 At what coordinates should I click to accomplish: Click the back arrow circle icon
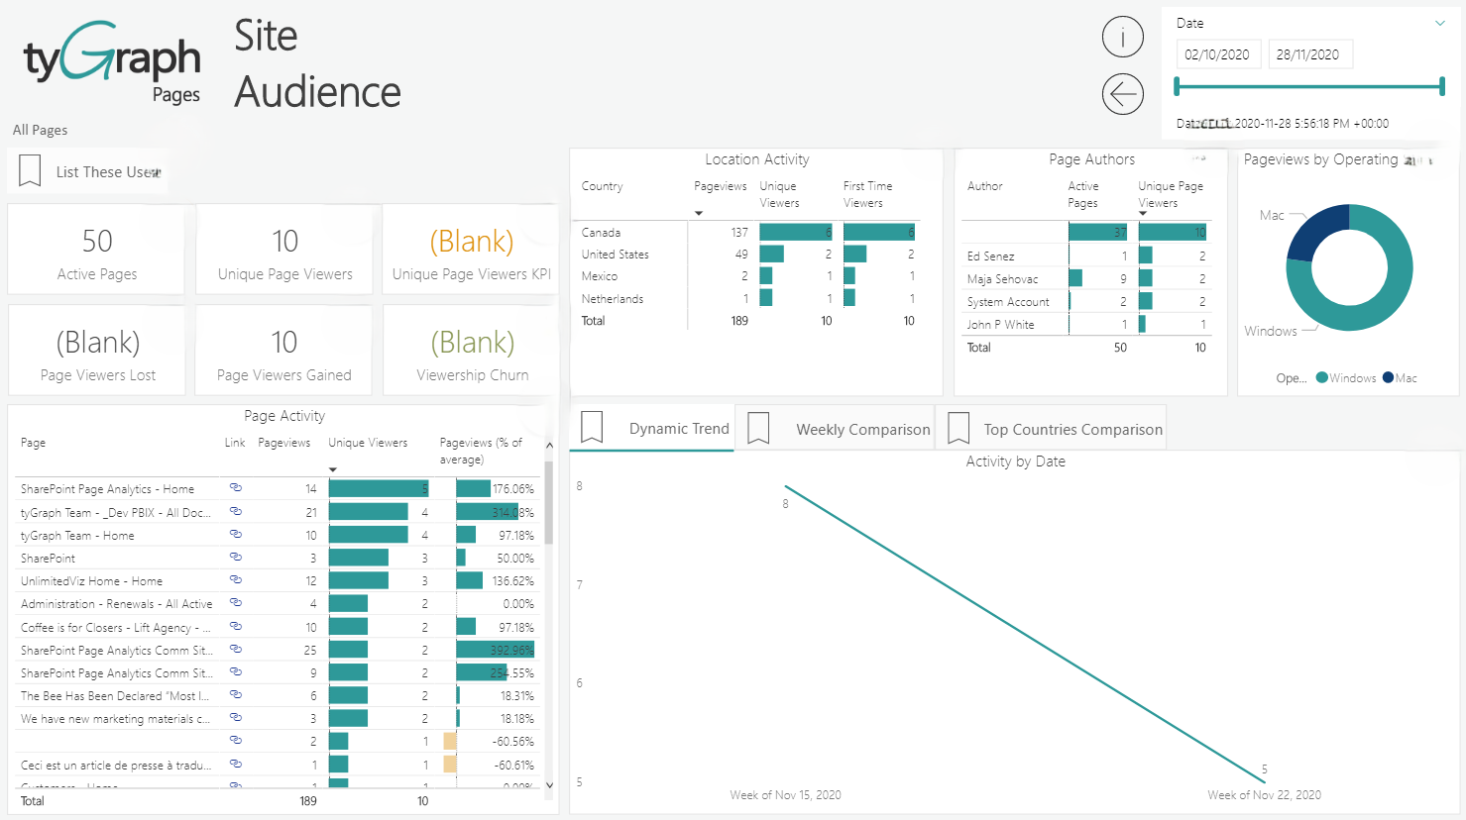[x=1122, y=94]
